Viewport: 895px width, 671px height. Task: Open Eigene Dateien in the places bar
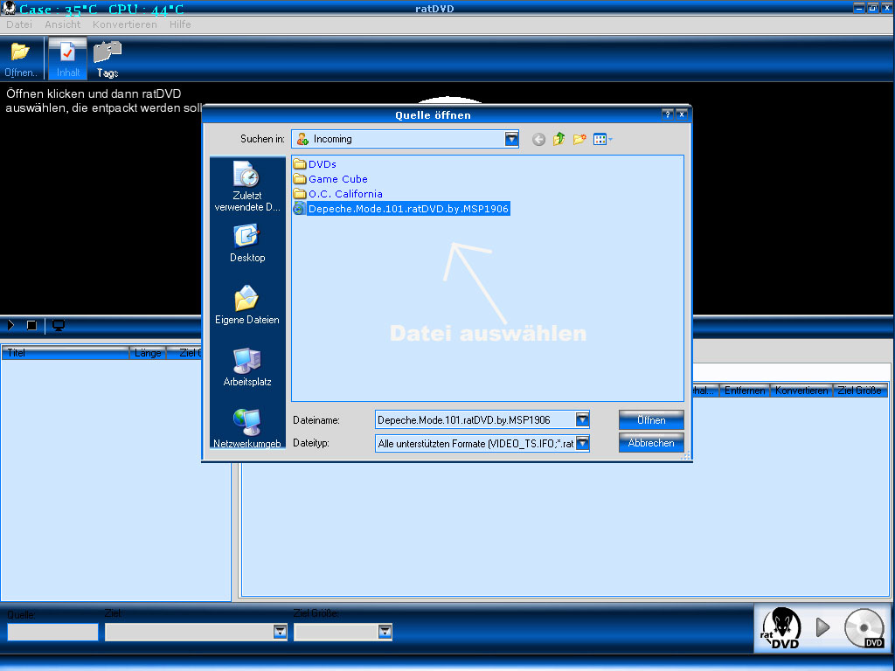[247, 305]
